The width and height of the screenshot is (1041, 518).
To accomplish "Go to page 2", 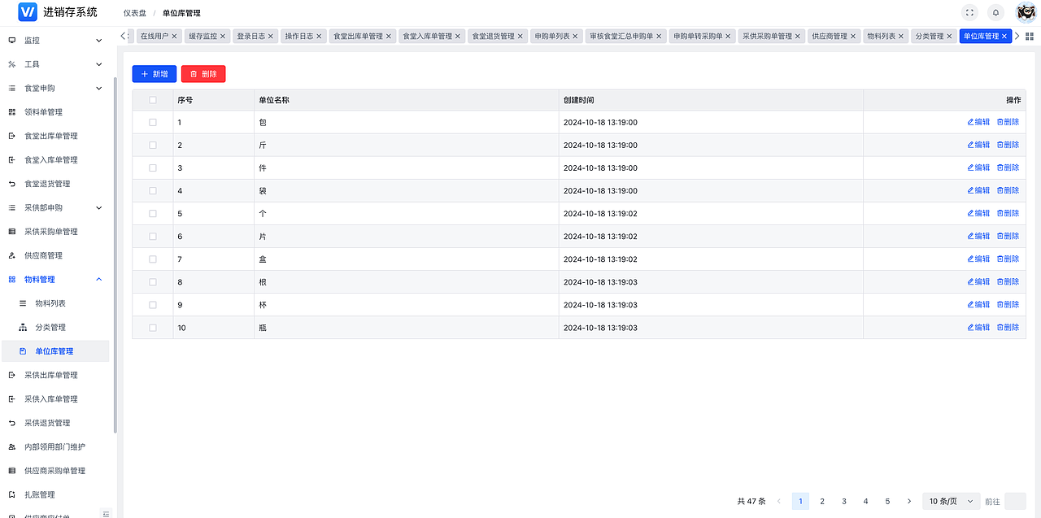I will pos(822,501).
